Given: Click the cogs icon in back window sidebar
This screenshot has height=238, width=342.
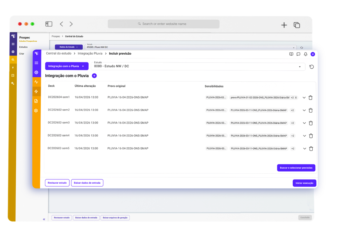Looking at the screenshot, I should (13, 83).
